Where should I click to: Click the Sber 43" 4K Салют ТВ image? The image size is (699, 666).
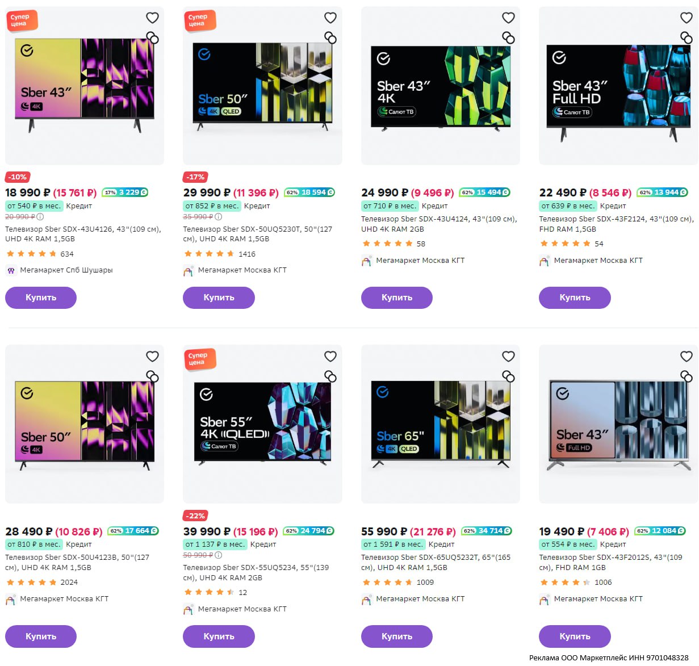(x=440, y=87)
